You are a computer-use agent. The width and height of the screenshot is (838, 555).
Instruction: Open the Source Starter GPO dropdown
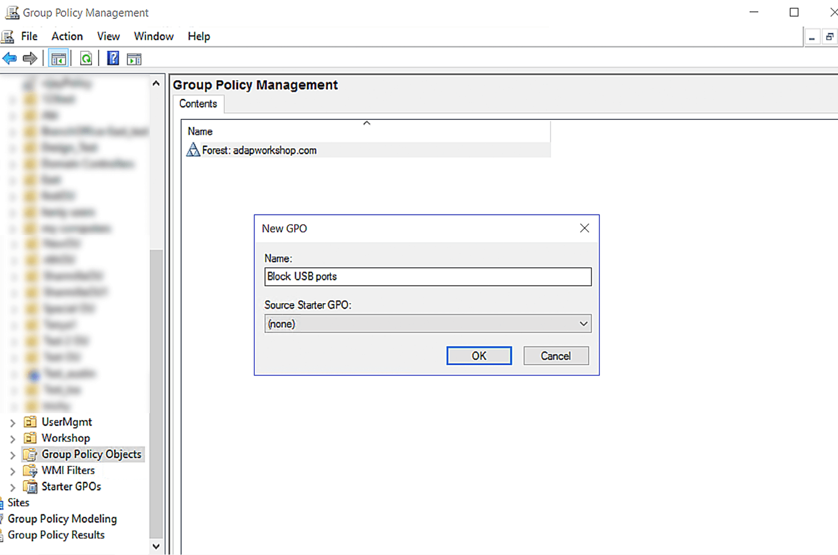(x=428, y=323)
